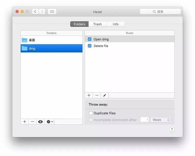Toggle Incomplete downloads after checkbox
Screen dimensions: 195x156
(x=91, y=120)
